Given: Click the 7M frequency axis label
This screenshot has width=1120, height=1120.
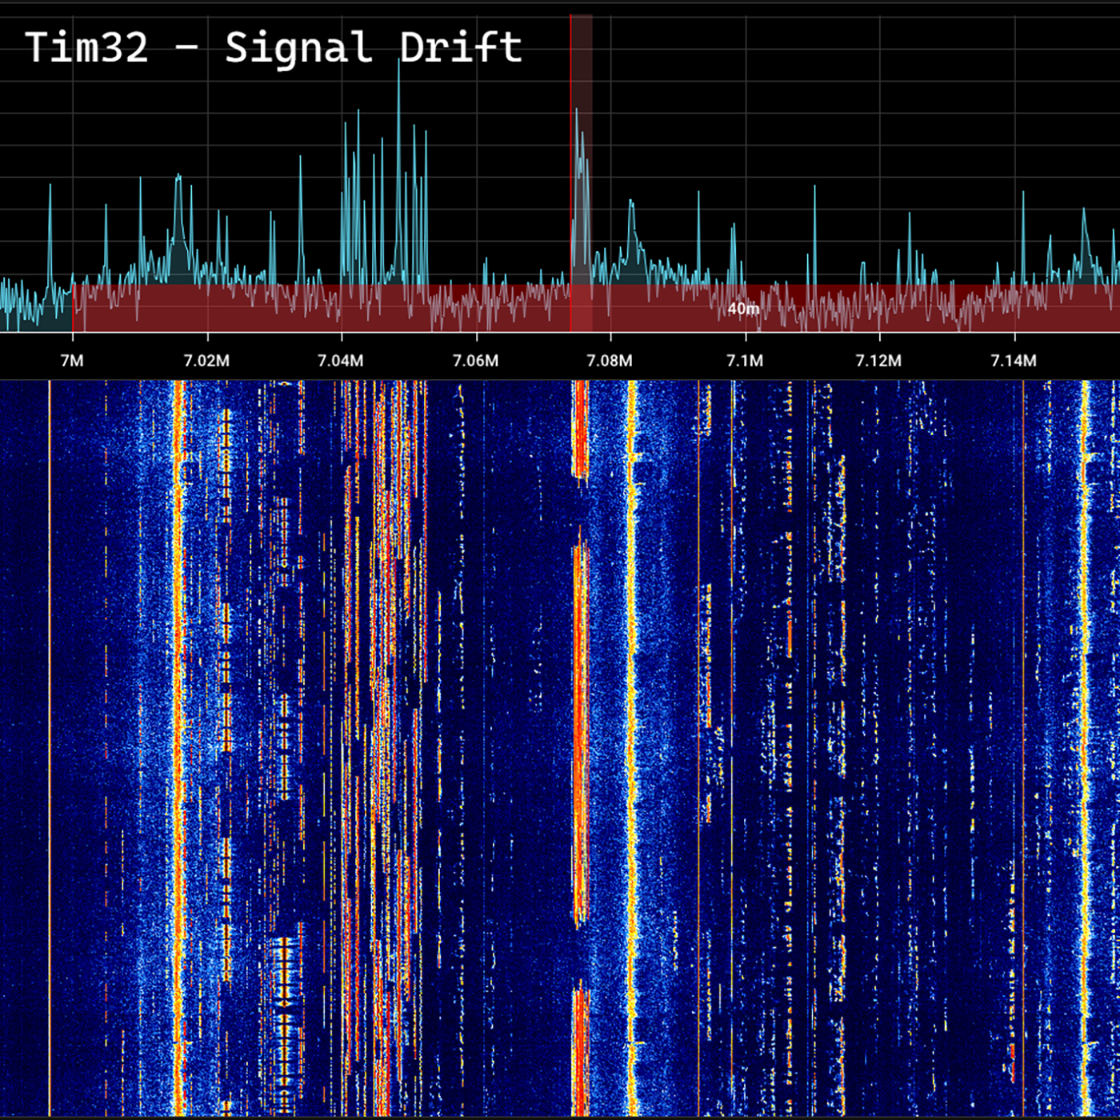Looking at the screenshot, I should (72, 361).
